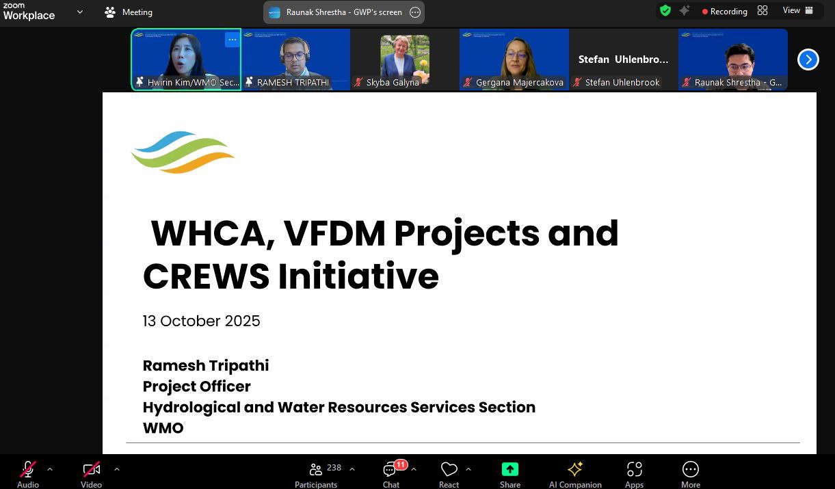The height and width of the screenshot is (489, 835).
Task: Expand the audio settings caret
Action: [50, 469]
